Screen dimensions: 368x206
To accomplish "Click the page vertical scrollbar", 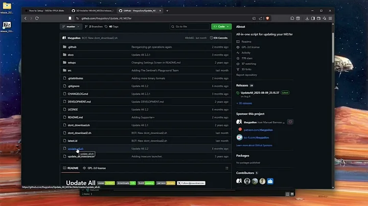I will point(333,48).
